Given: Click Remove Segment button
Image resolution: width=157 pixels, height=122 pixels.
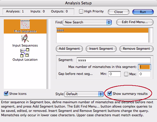Looking at the screenshot, I should click(136, 49).
